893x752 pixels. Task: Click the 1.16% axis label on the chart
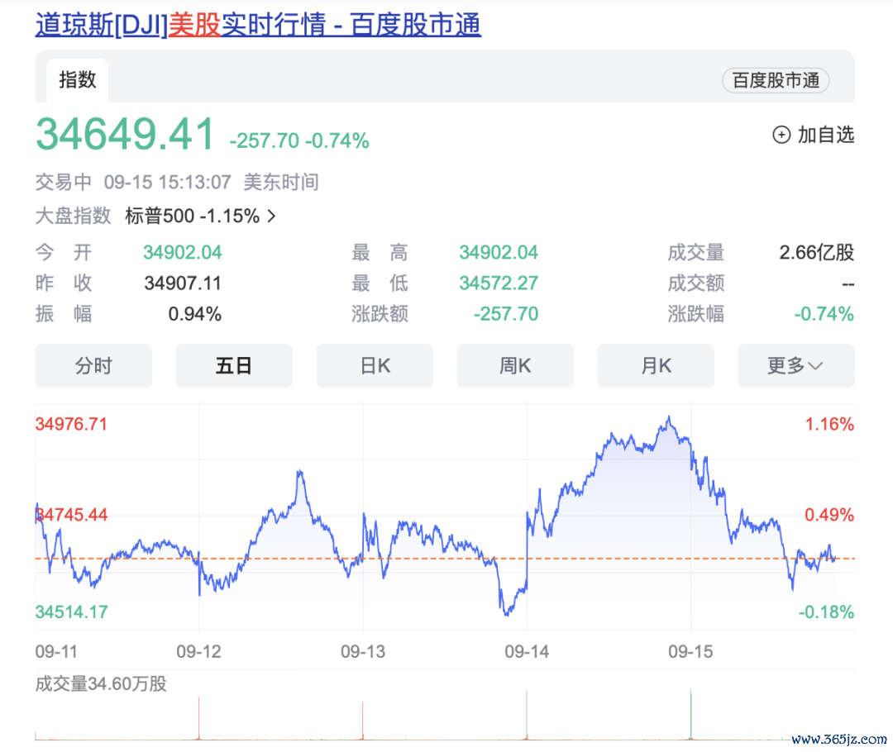click(829, 424)
